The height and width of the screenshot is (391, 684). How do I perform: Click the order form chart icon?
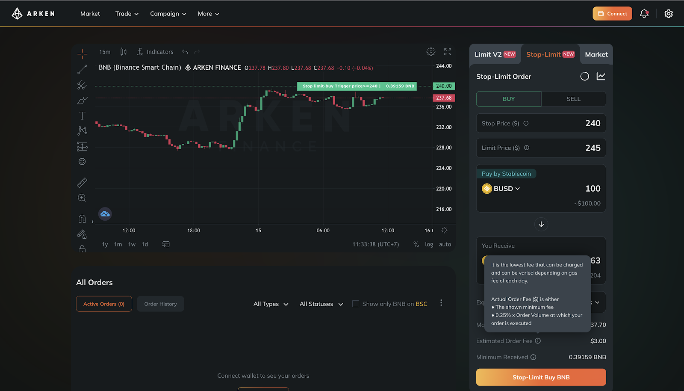click(x=601, y=76)
